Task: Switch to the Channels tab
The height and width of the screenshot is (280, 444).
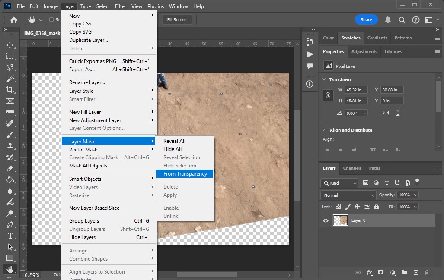Action: point(352,168)
